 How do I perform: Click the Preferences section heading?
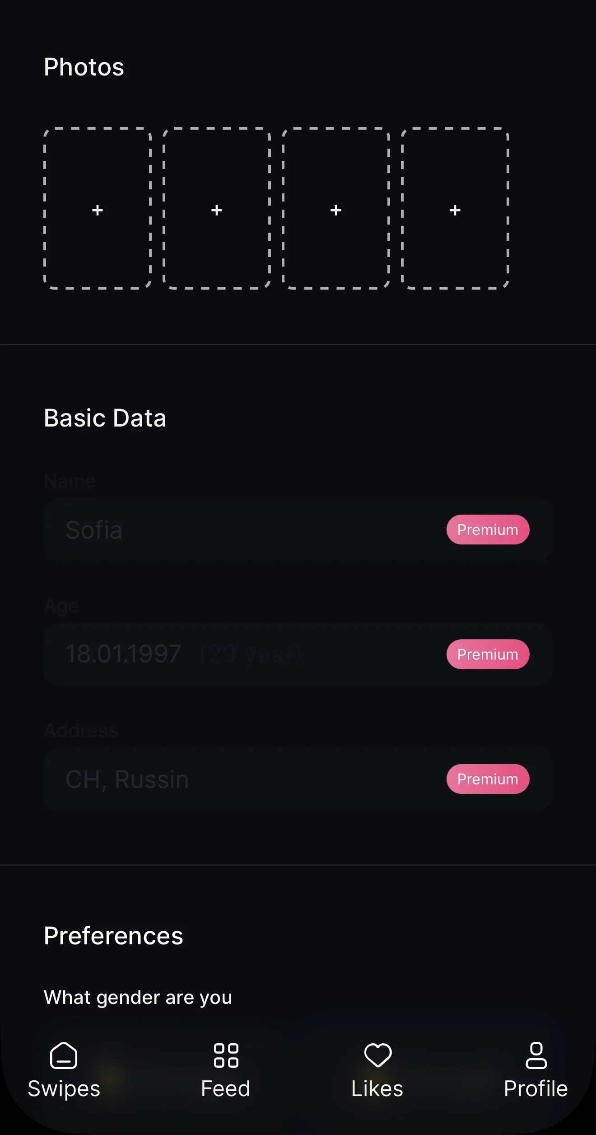(x=113, y=935)
